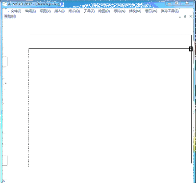Open the 插入(I) menu

tap(59, 11)
